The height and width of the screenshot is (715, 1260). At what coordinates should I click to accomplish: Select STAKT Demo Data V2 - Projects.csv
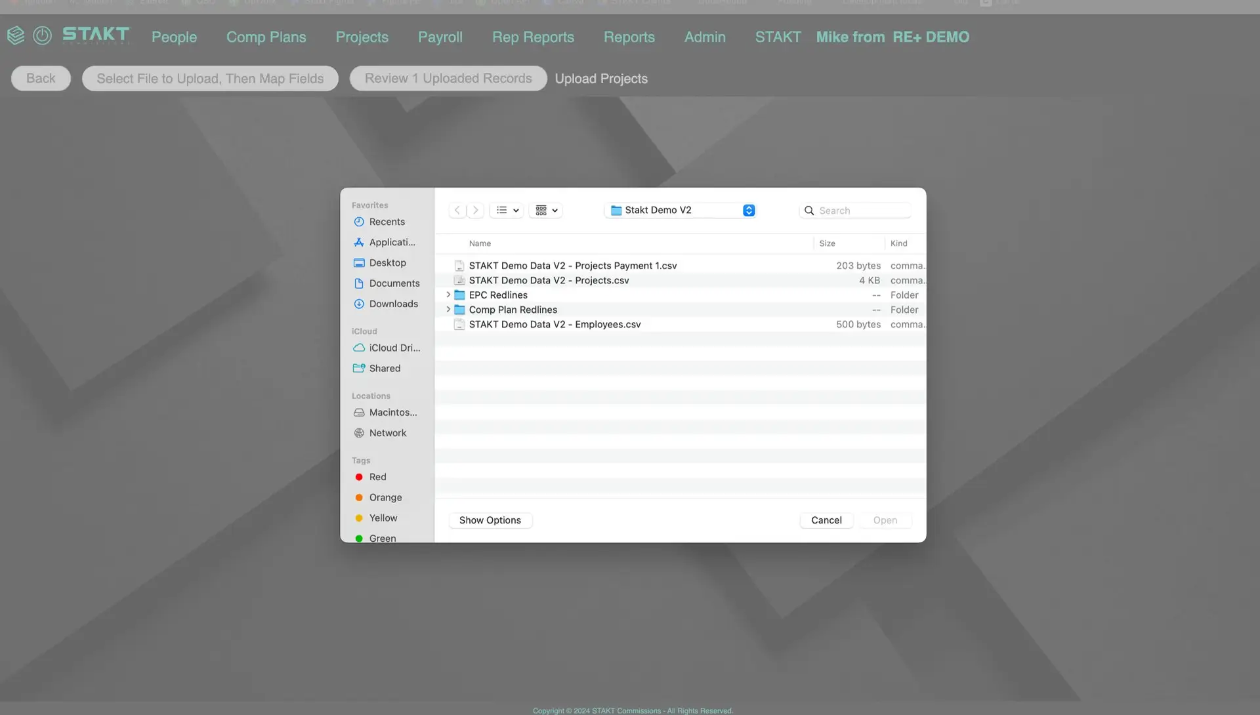click(681, 280)
